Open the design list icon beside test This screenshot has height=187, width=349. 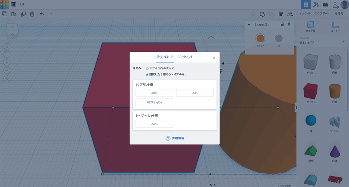point(13,4)
